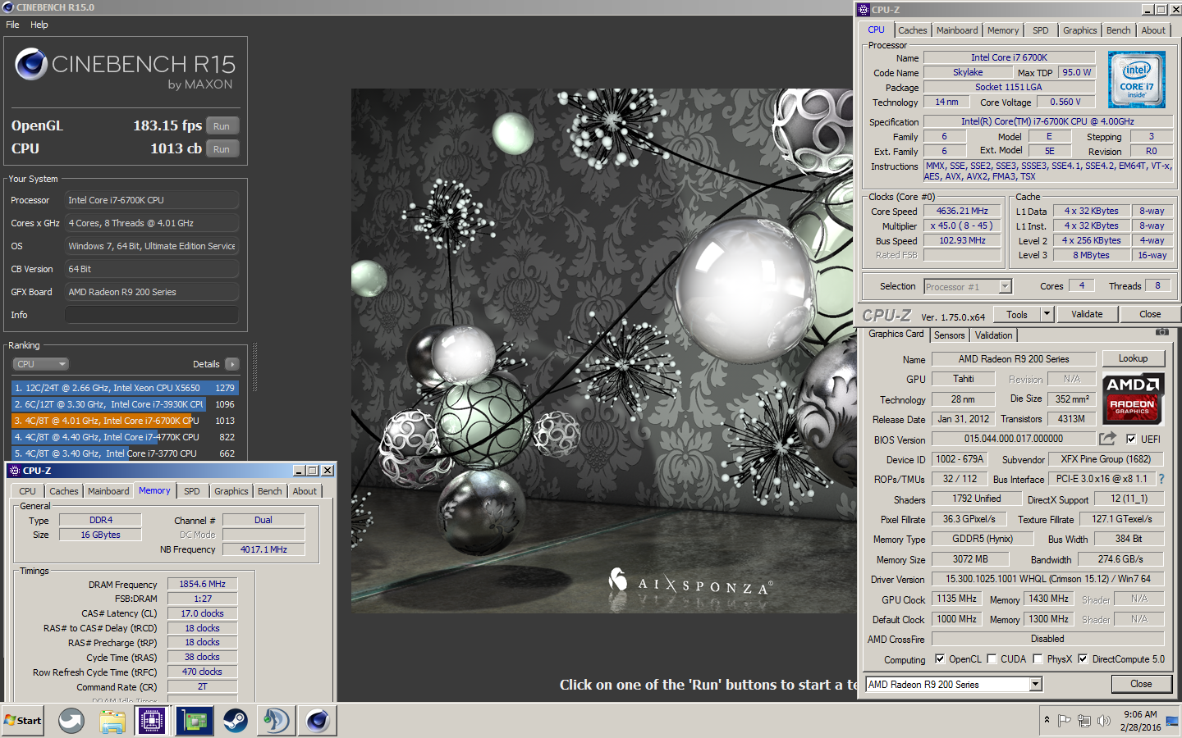Select the Core i7-3930K ranking row
The width and height of the screenshot is (1182, 738).
pos(125,404)
